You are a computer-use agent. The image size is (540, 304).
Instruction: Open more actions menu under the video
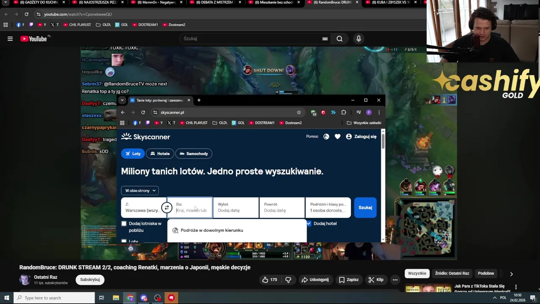point(395,280)
